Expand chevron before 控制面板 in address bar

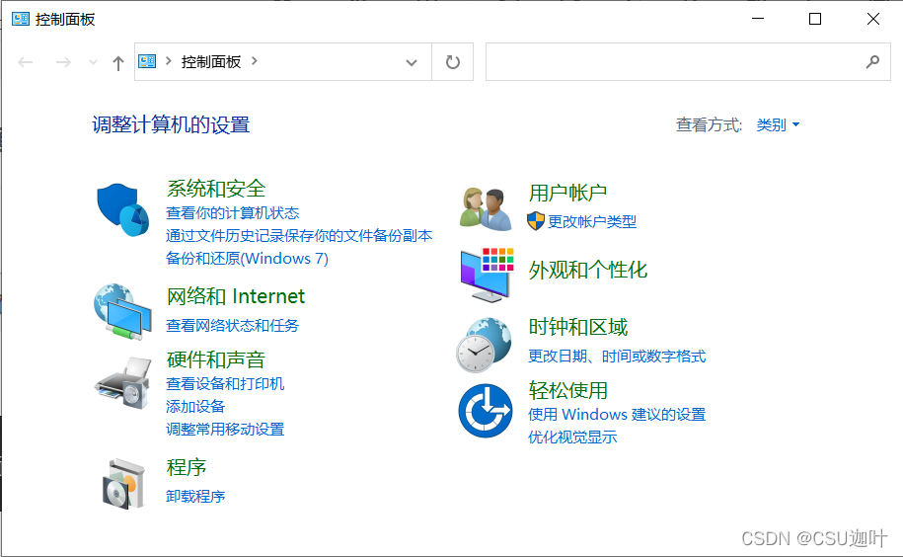[169, 60]
